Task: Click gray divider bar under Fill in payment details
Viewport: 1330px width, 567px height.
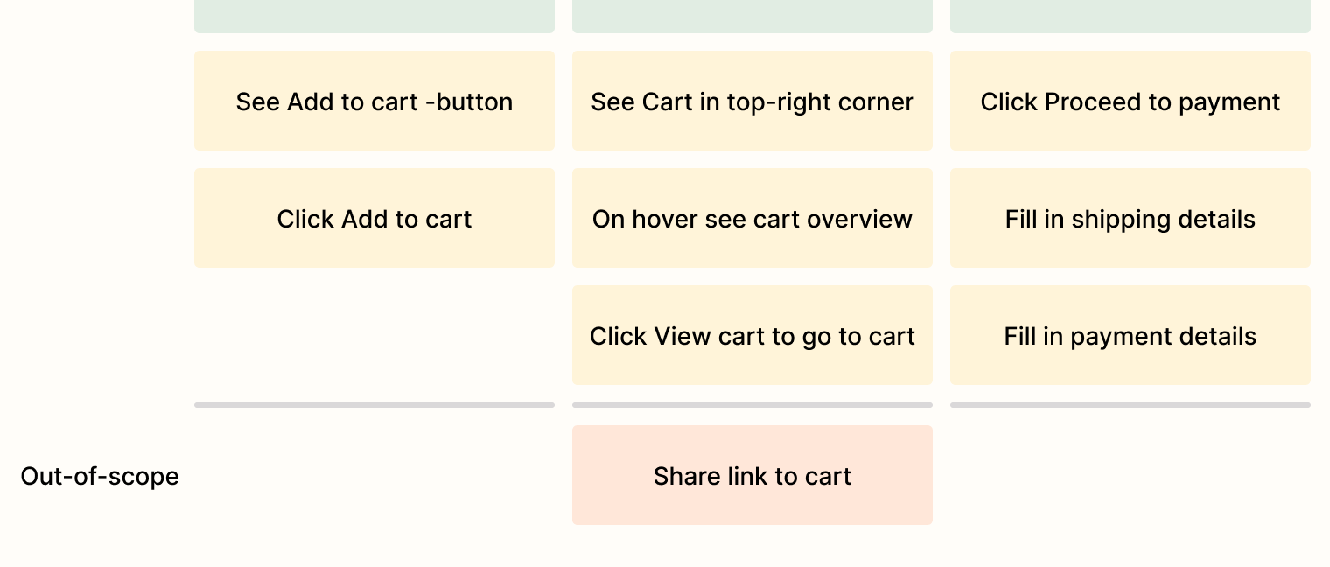Action: (x=1130, y=405)
